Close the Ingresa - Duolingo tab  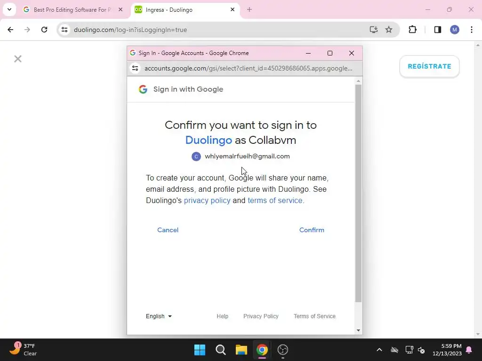coord(233,10)
